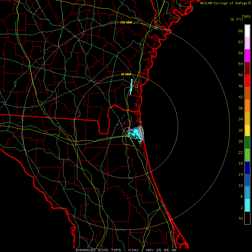
Task: Click the "1 MAY 25 06:46" timestamp
Action: (x=159, y=250)
